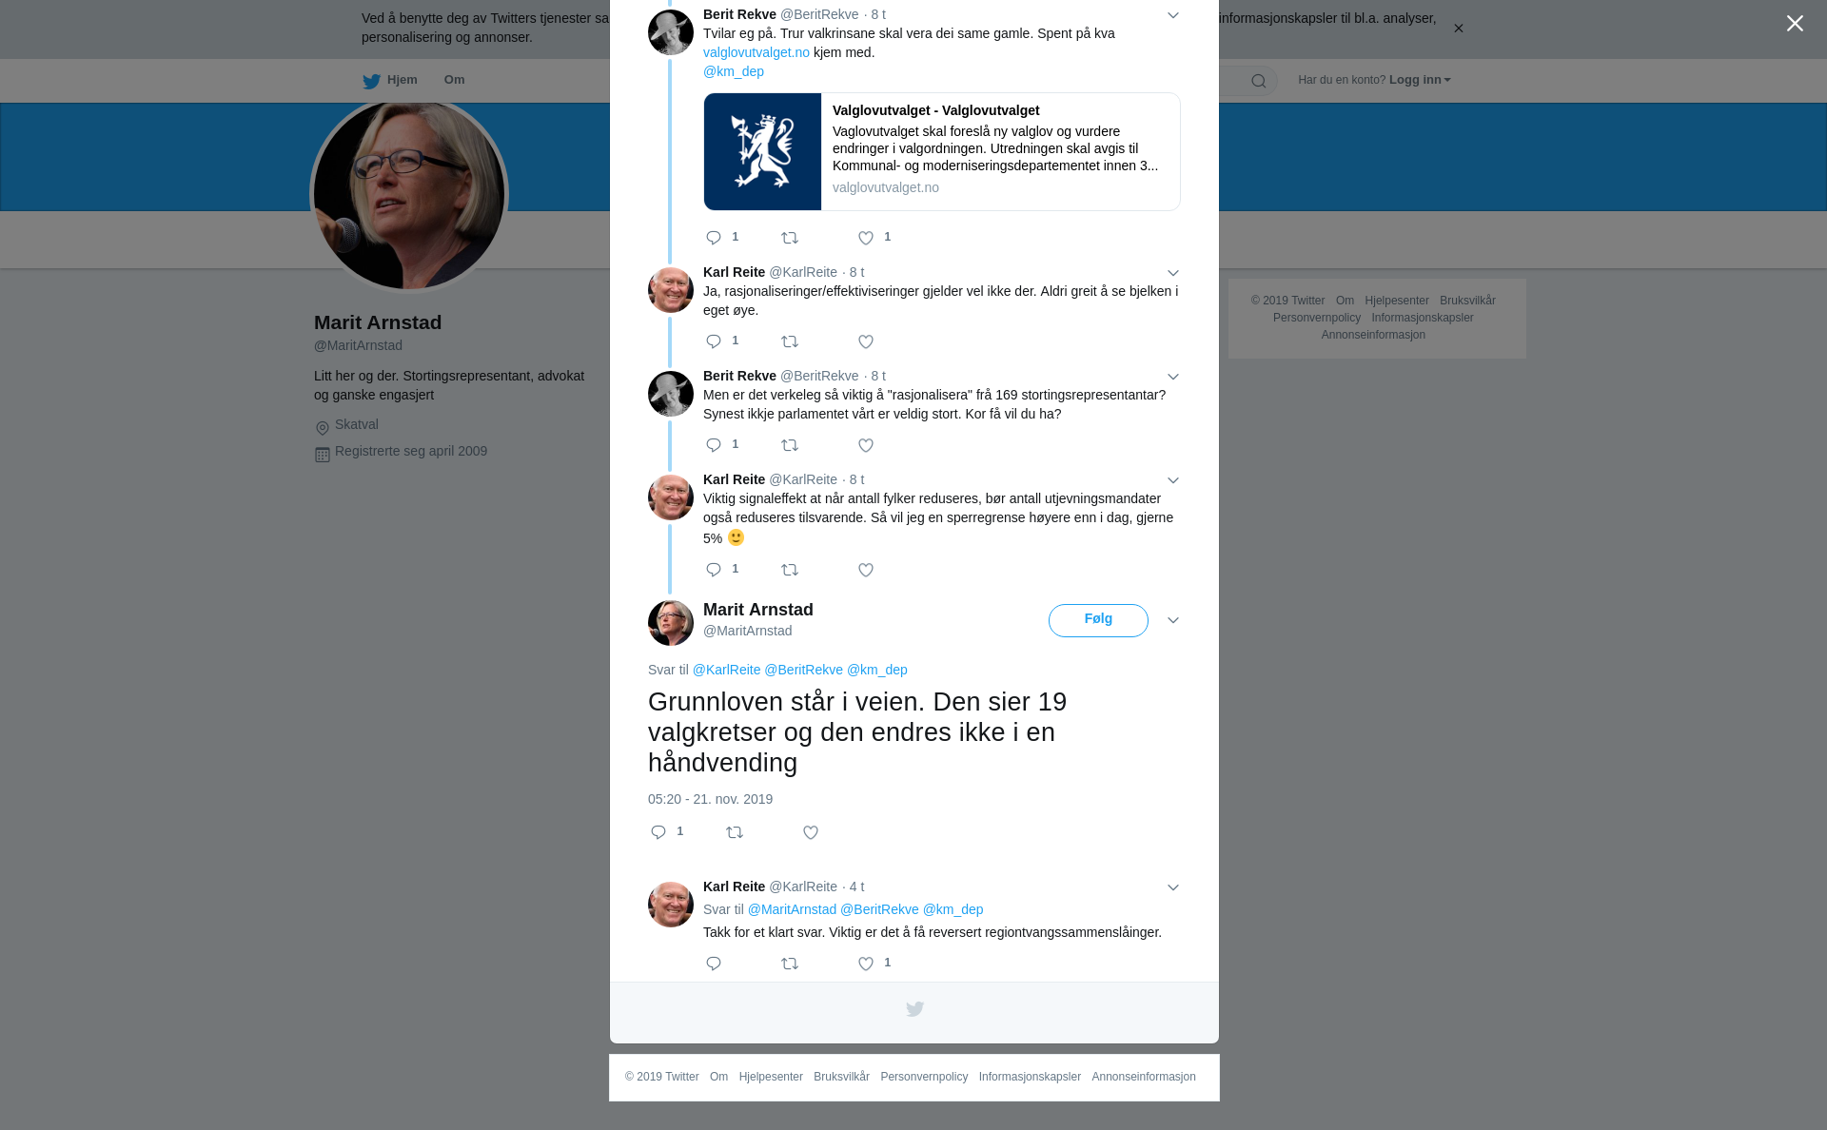
Task: Go to the Hjem tab
Action: point(390,81)
